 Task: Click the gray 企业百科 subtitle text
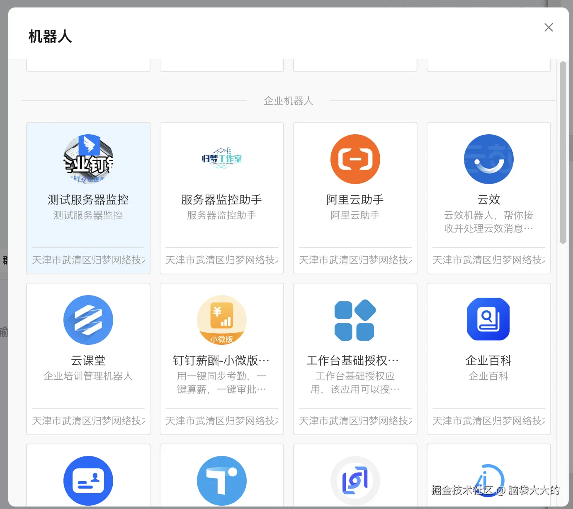click(489, 376)
